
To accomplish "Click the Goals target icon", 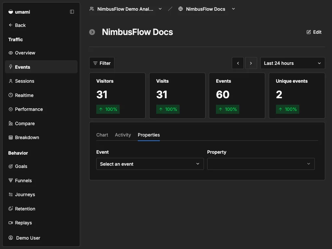I will (11, 166).
